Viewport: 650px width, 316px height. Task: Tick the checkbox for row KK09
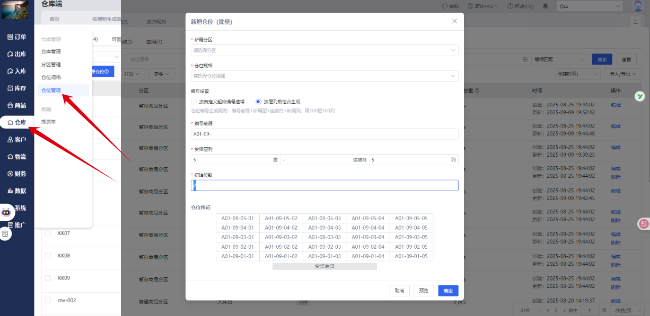(48, 278)
